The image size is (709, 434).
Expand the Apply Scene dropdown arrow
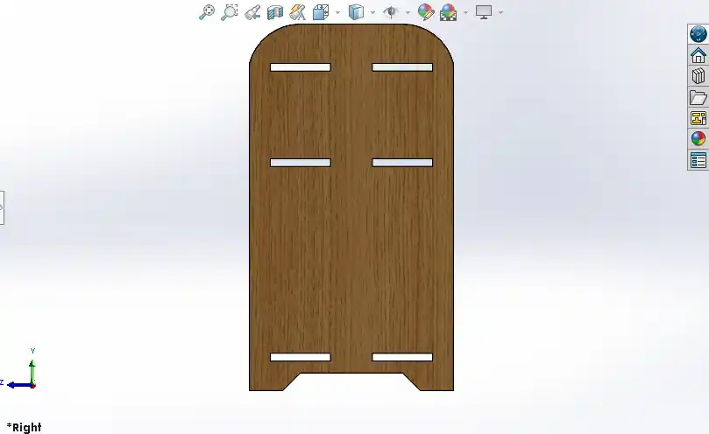click(x=465, y=12)
